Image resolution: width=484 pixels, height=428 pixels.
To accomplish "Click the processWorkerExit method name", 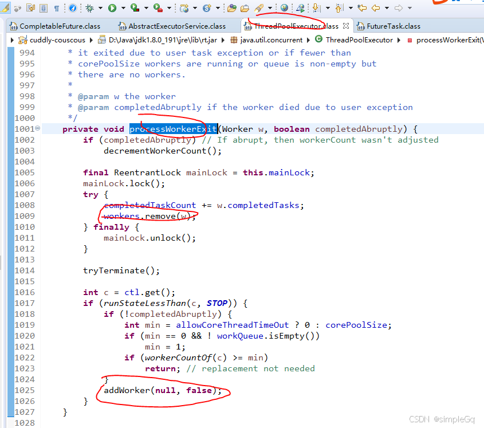I will 173,129.
